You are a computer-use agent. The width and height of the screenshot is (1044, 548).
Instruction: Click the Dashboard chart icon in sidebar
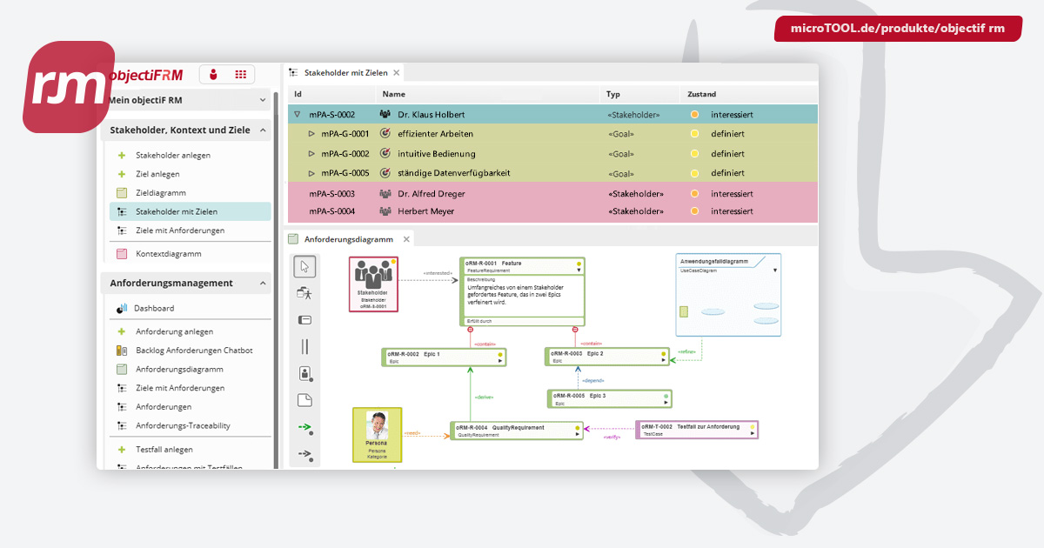point(122,308)
